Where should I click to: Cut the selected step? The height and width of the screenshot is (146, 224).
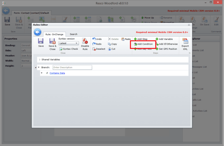[x=111, y=49]
